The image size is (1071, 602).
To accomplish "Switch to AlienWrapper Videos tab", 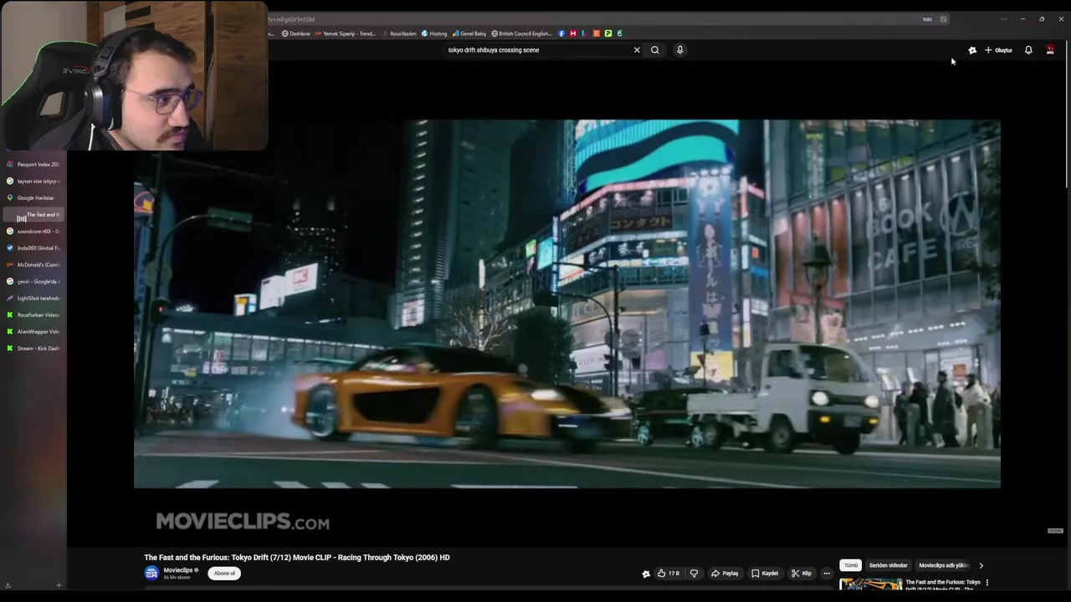I will pyautogui.click(x=33, y=332).
